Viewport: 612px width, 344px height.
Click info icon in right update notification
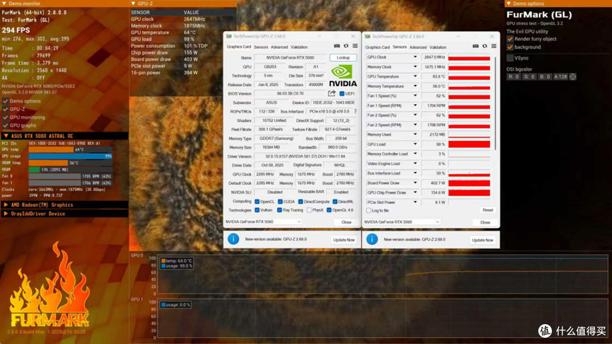(x=372, y=239)
